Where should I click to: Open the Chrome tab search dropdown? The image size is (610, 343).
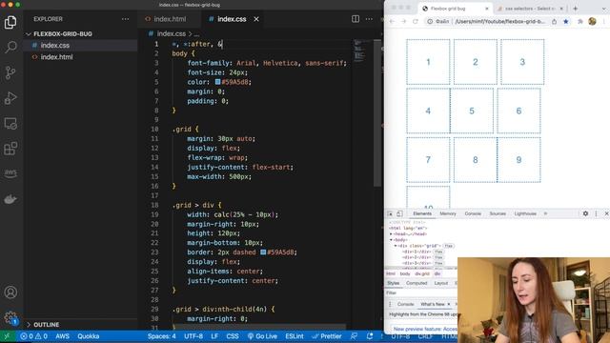604,9
